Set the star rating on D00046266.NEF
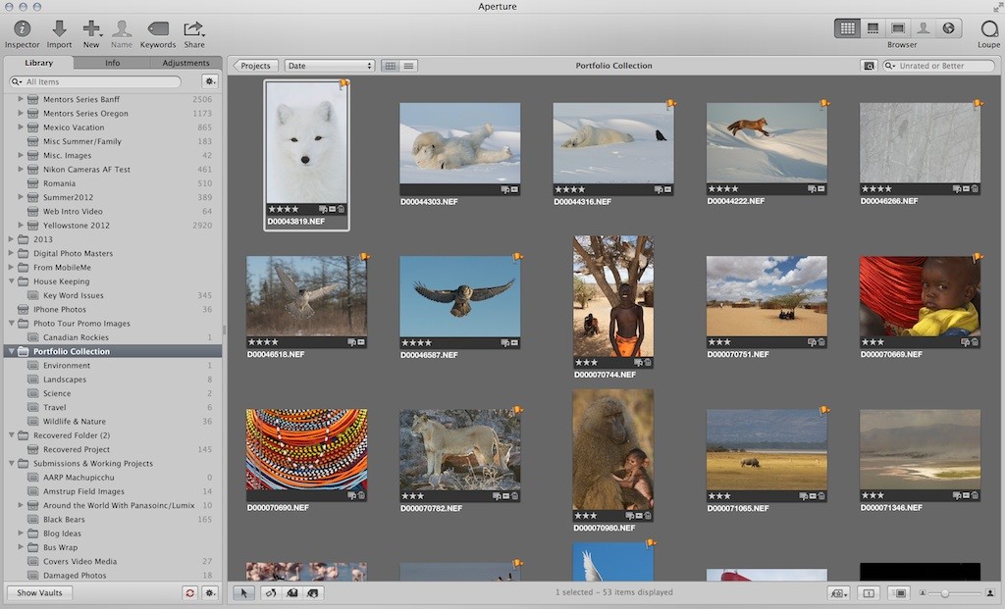This screenshot has height=609, width=1005. point(876,189)
